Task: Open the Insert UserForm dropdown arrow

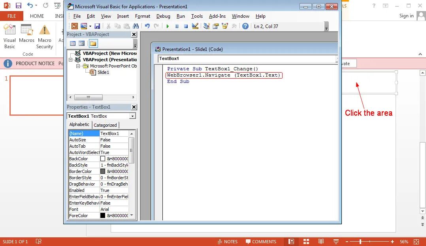Action: click(90, 26)
